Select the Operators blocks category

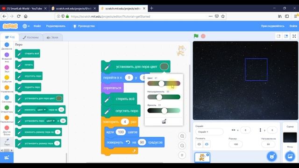pyautogui.click(x=7, y=109)
